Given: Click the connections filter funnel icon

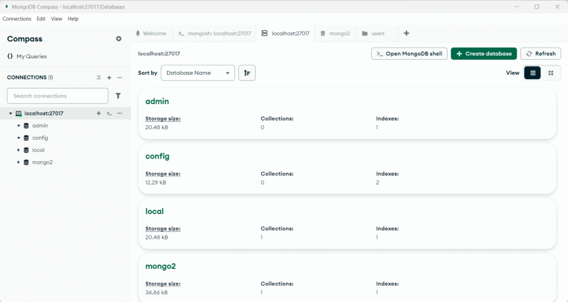Looking at the screenshot, I should click(x=118, y=96).
